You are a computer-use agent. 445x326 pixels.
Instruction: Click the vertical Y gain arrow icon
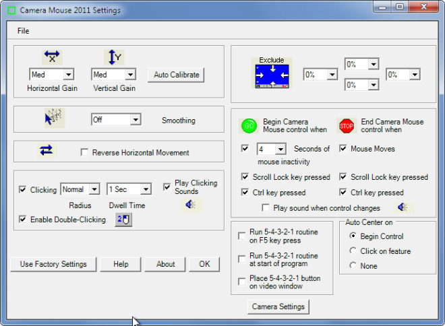pyautogui.click(x=114, y=57)
